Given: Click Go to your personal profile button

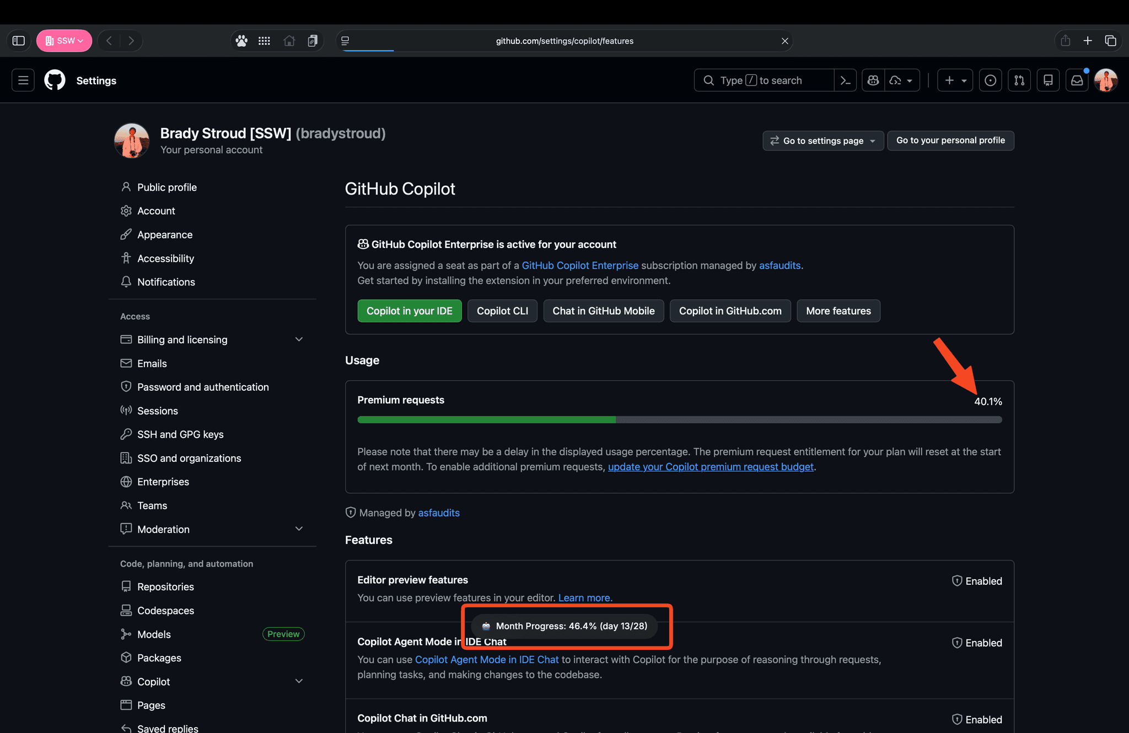Looking at the screenshot, I should coord(950,140).
